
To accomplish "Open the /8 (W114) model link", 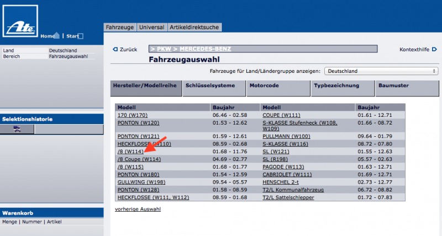I will click(x=130, y=151).
